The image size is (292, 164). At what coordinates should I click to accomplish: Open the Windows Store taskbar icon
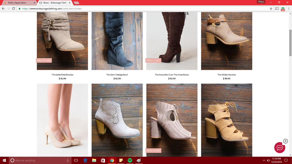(x=103, y=160)
